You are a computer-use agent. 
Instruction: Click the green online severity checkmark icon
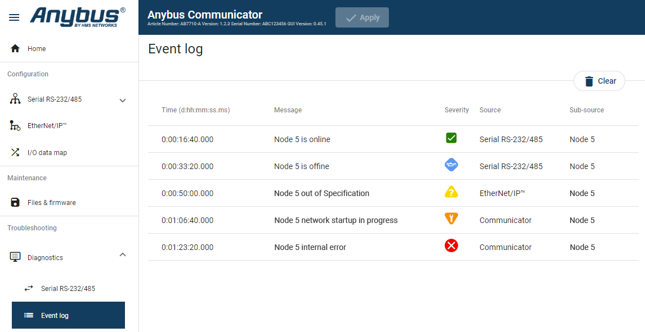pos(451,138)
